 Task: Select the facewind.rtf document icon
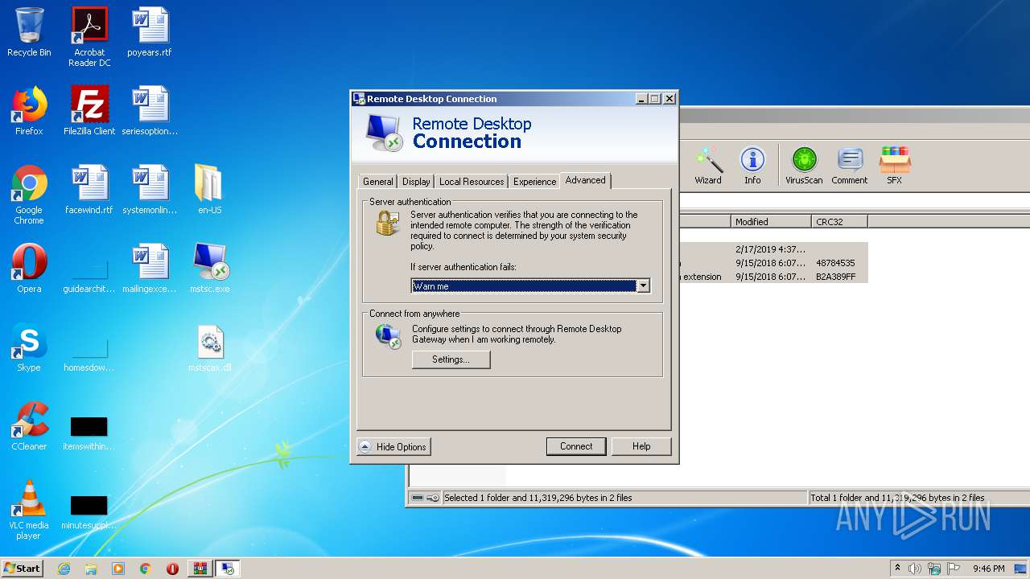coord(89,190)
